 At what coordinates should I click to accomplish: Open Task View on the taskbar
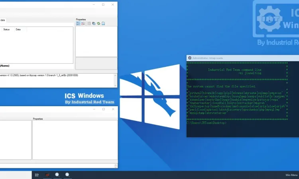pos(37,175)
